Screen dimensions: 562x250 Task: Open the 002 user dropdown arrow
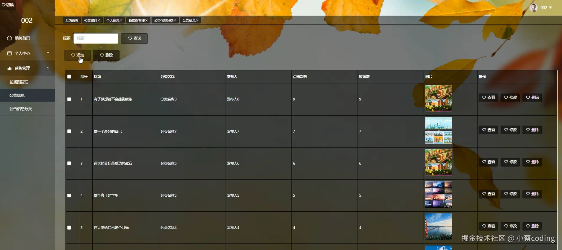pos(550,8)
